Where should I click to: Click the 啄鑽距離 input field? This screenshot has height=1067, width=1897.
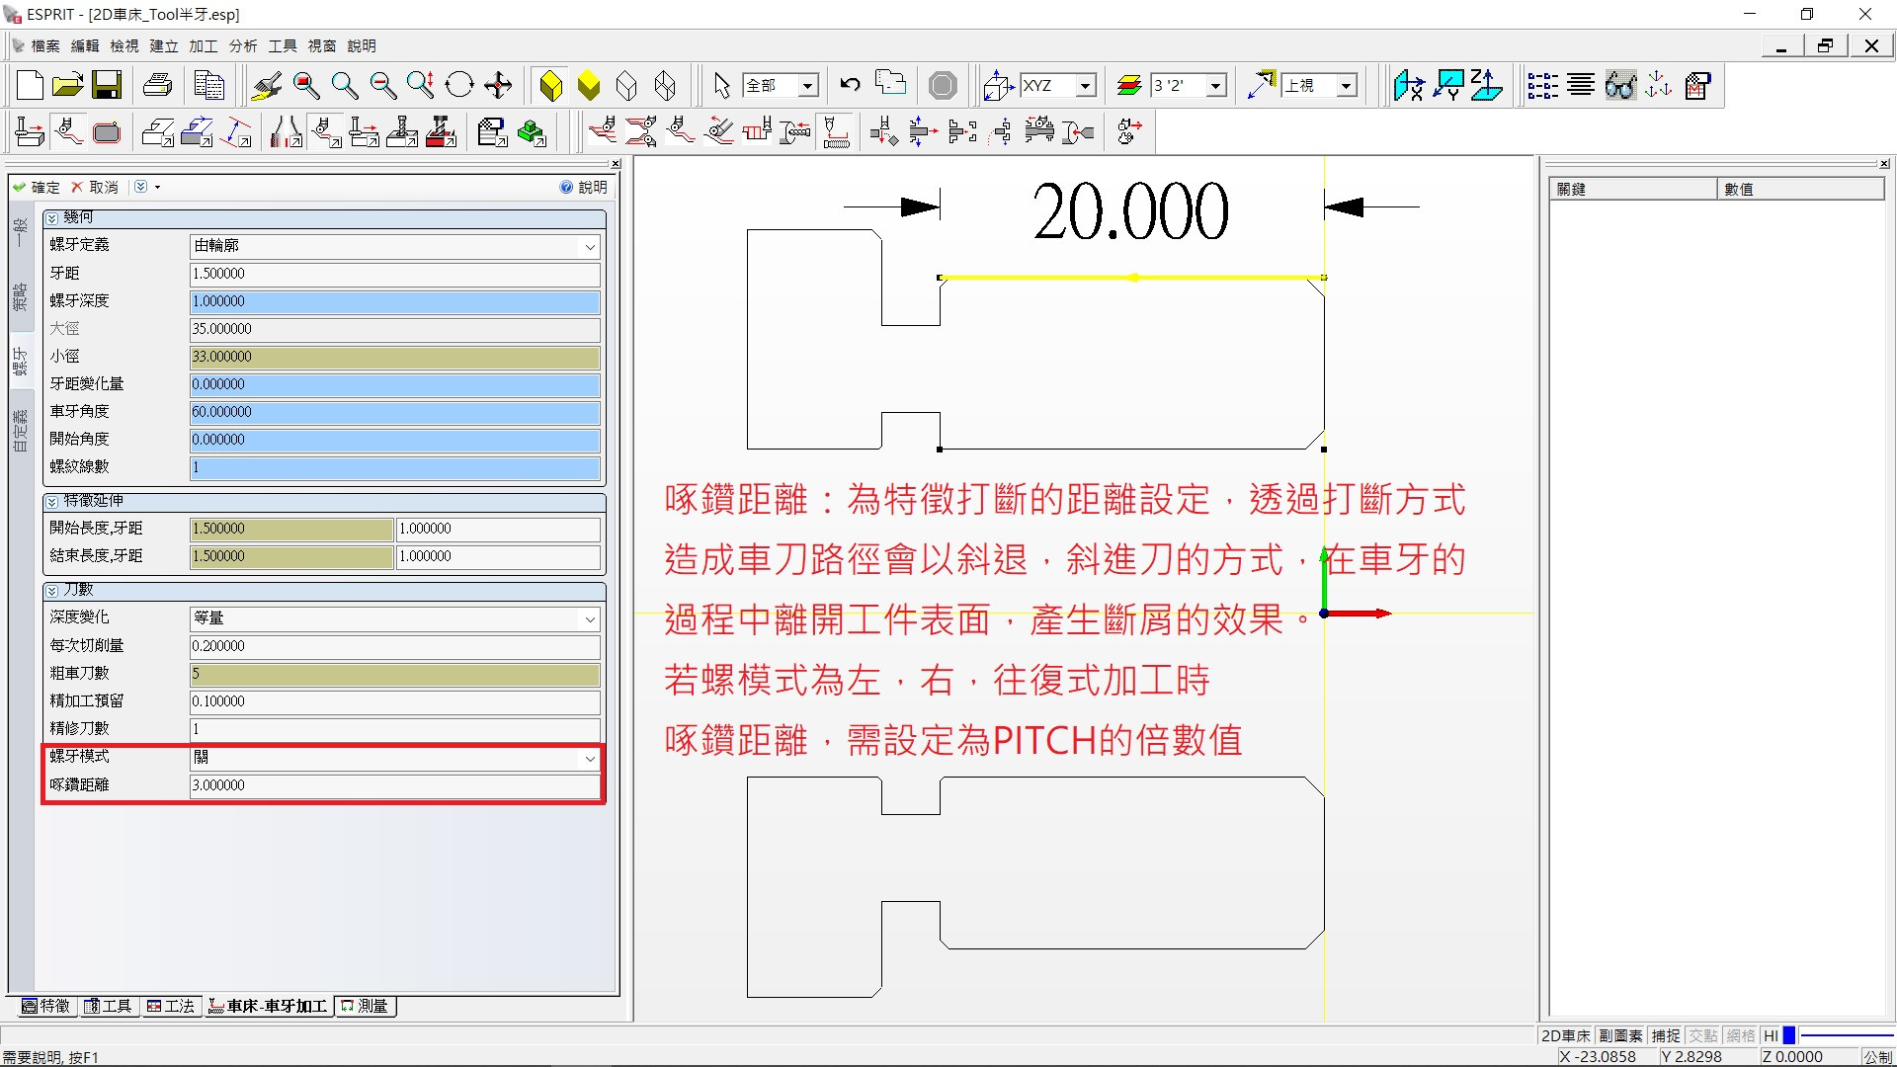pyautogui.click(x=394, y=785)
